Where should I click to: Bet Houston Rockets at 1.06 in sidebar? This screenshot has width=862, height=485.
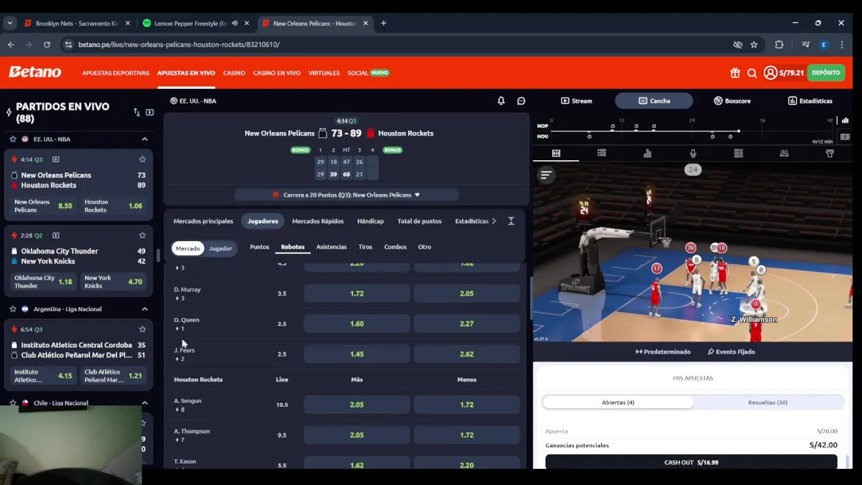tap(114, 206)
